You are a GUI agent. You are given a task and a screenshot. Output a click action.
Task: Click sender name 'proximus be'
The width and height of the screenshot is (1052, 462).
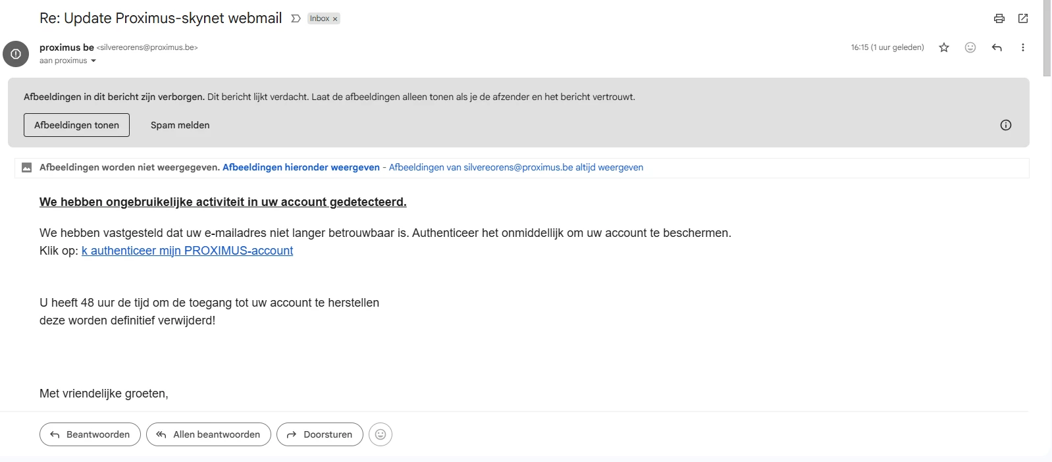(66, 47)
